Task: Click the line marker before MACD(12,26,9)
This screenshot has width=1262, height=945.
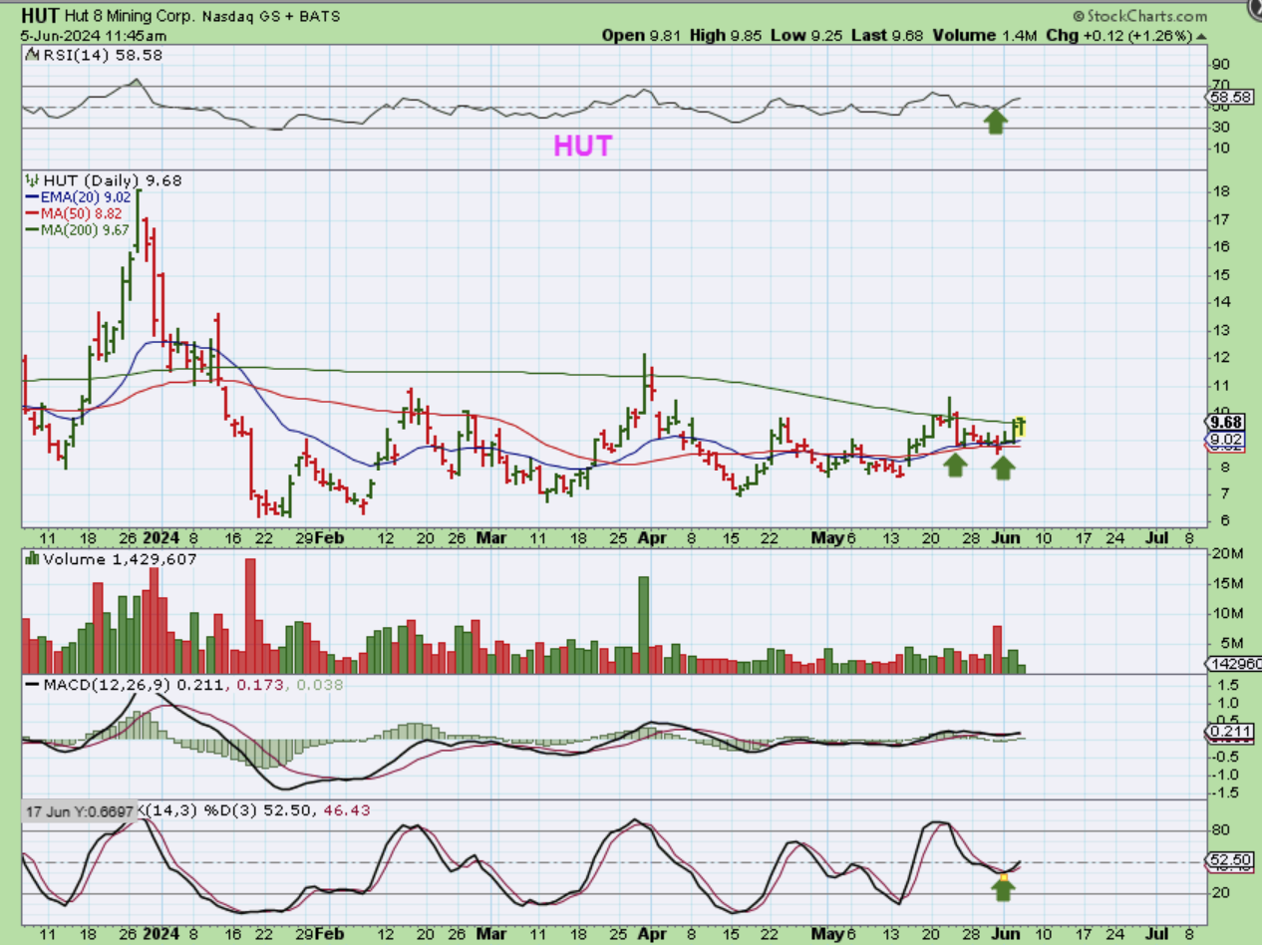Action: [x=32, y=686]
